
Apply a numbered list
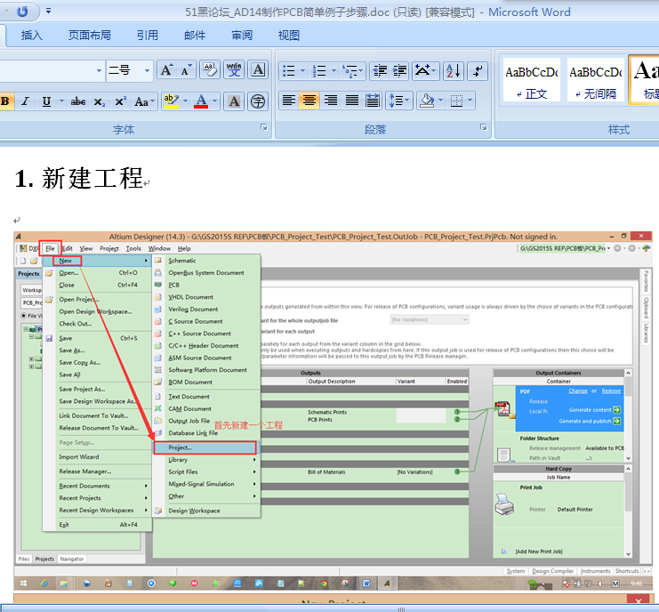click(319, 70)
